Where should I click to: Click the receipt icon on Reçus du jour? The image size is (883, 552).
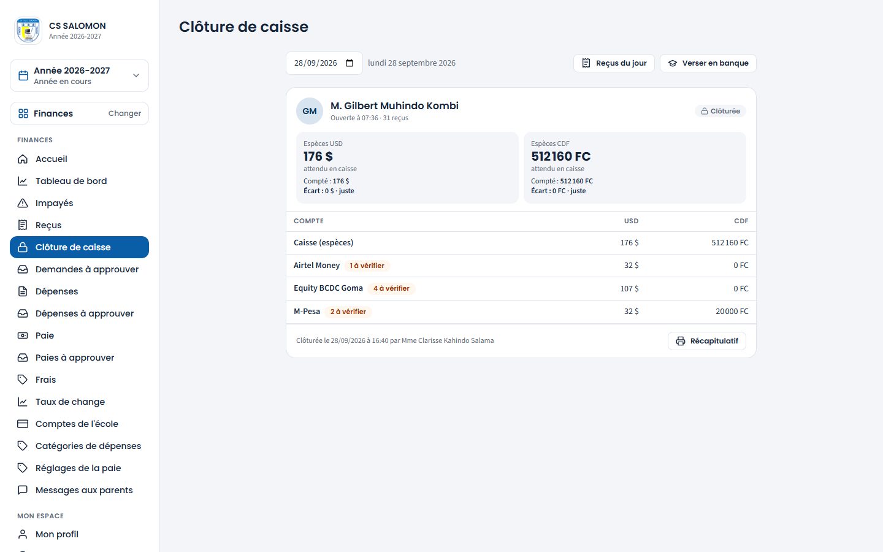point(586,63)
